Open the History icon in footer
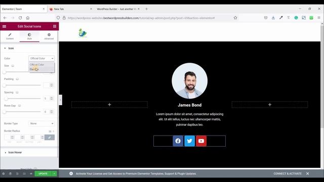 (x=17, y=174)
